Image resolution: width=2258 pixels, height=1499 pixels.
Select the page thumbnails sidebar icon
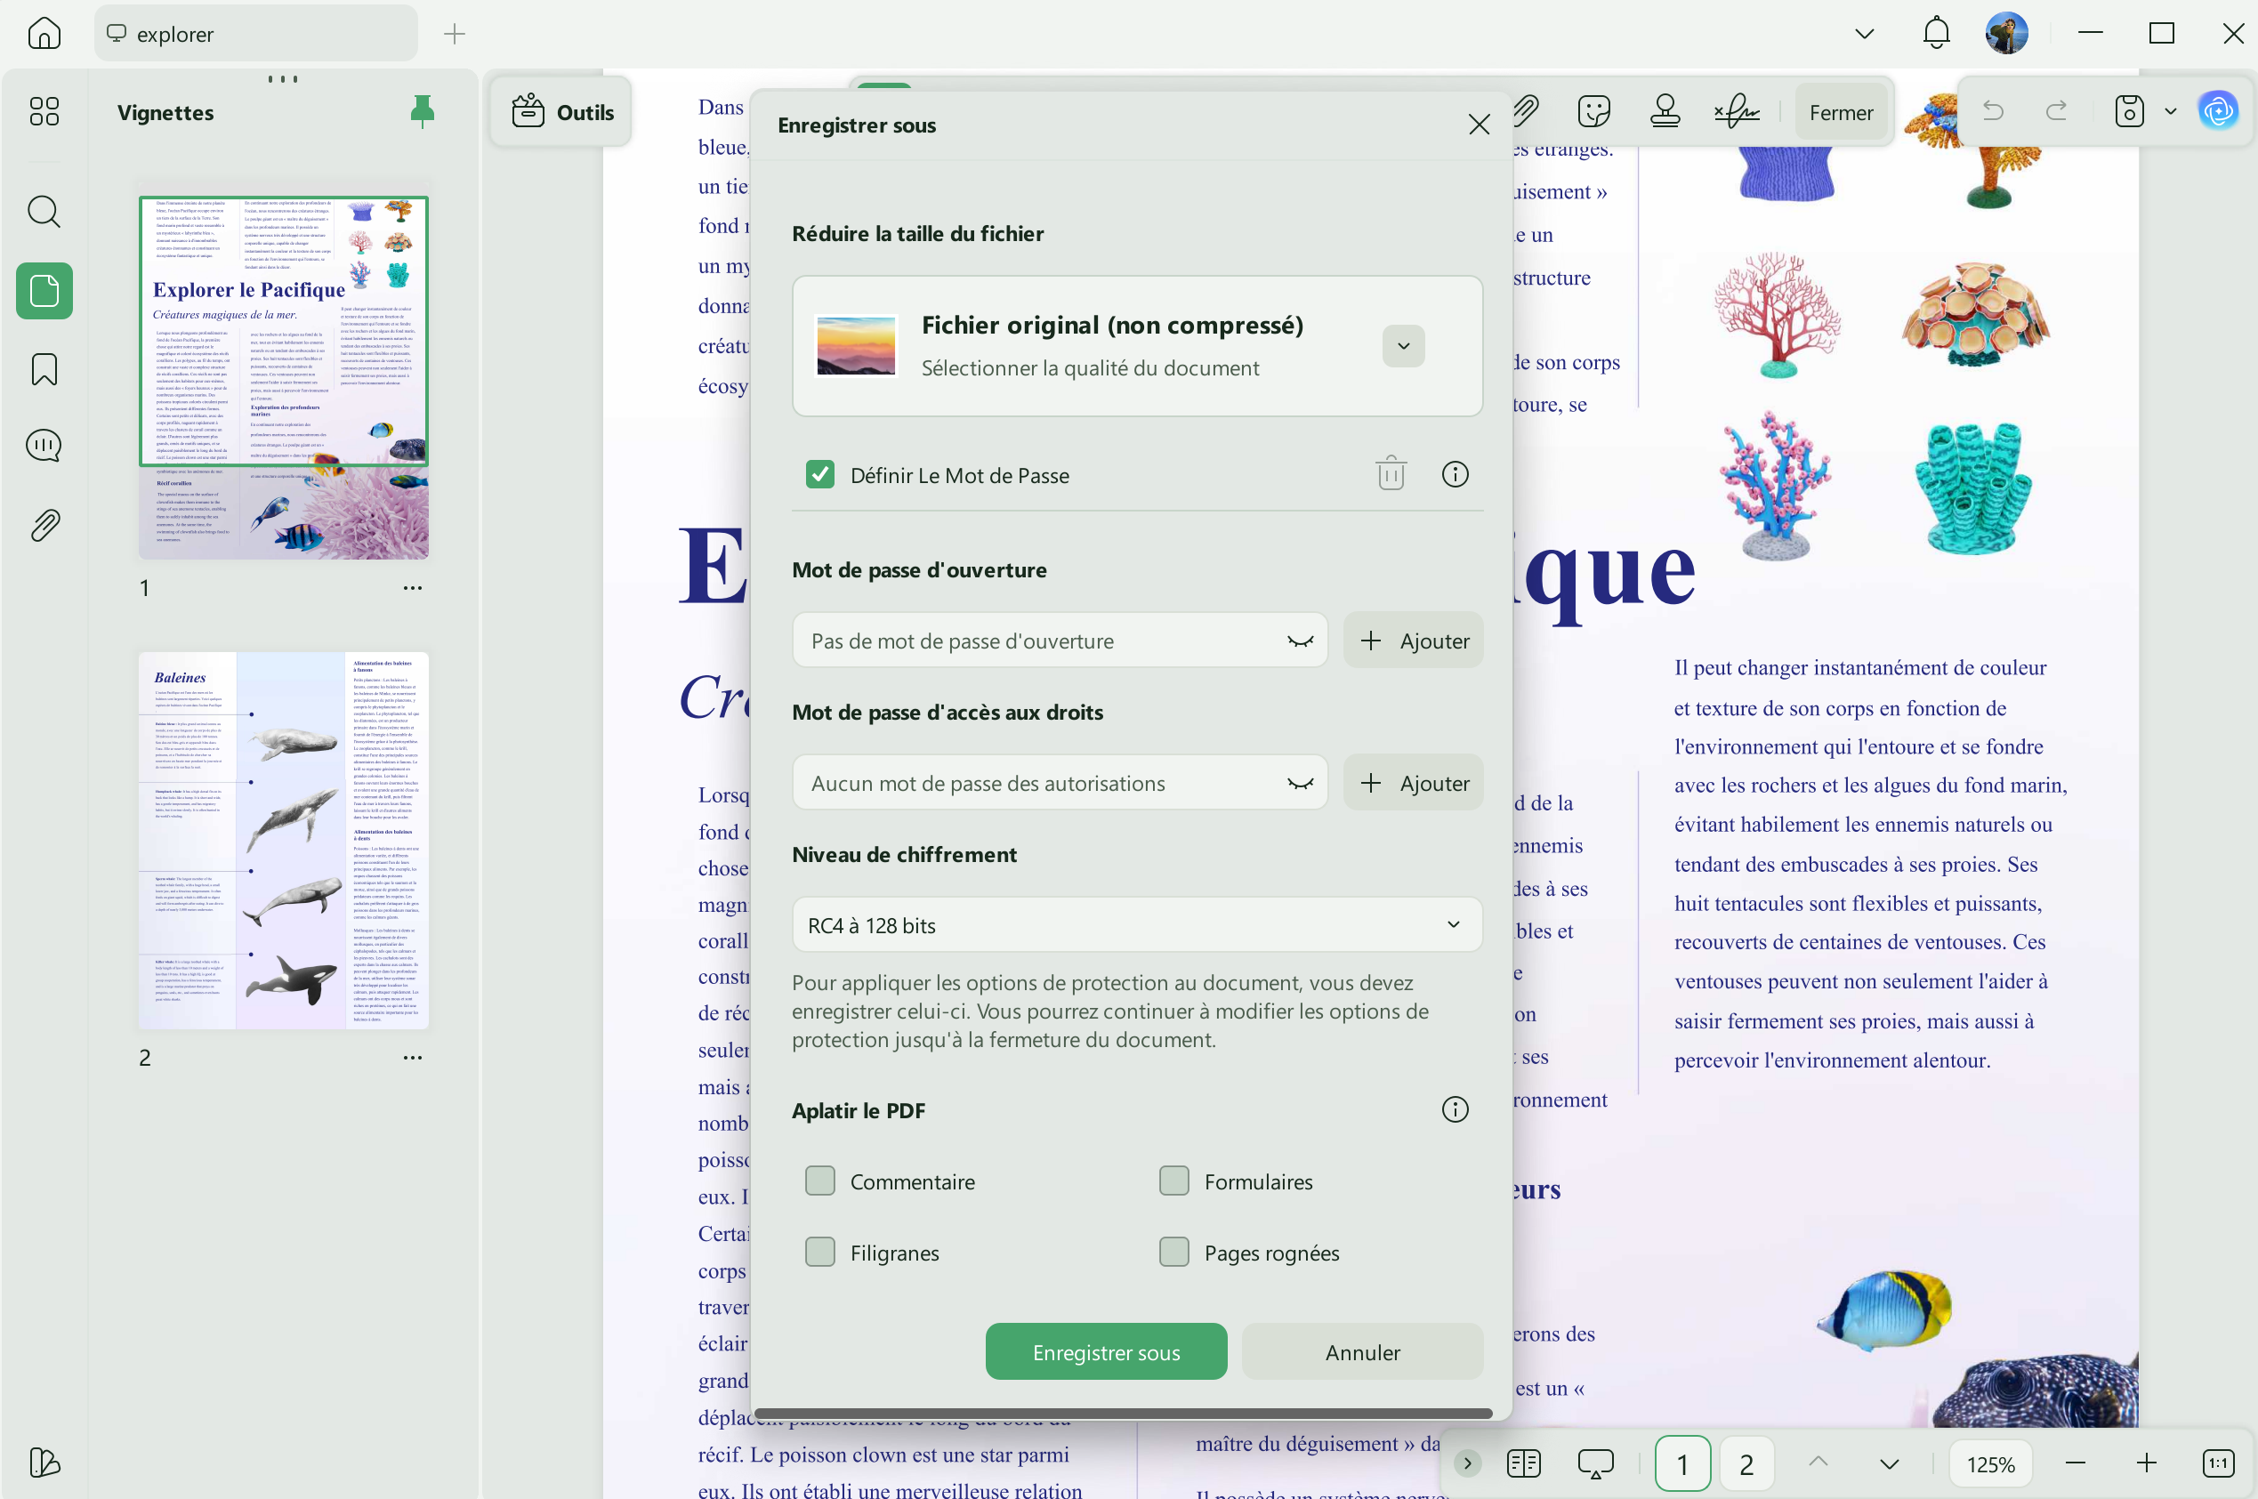[44, 291]
